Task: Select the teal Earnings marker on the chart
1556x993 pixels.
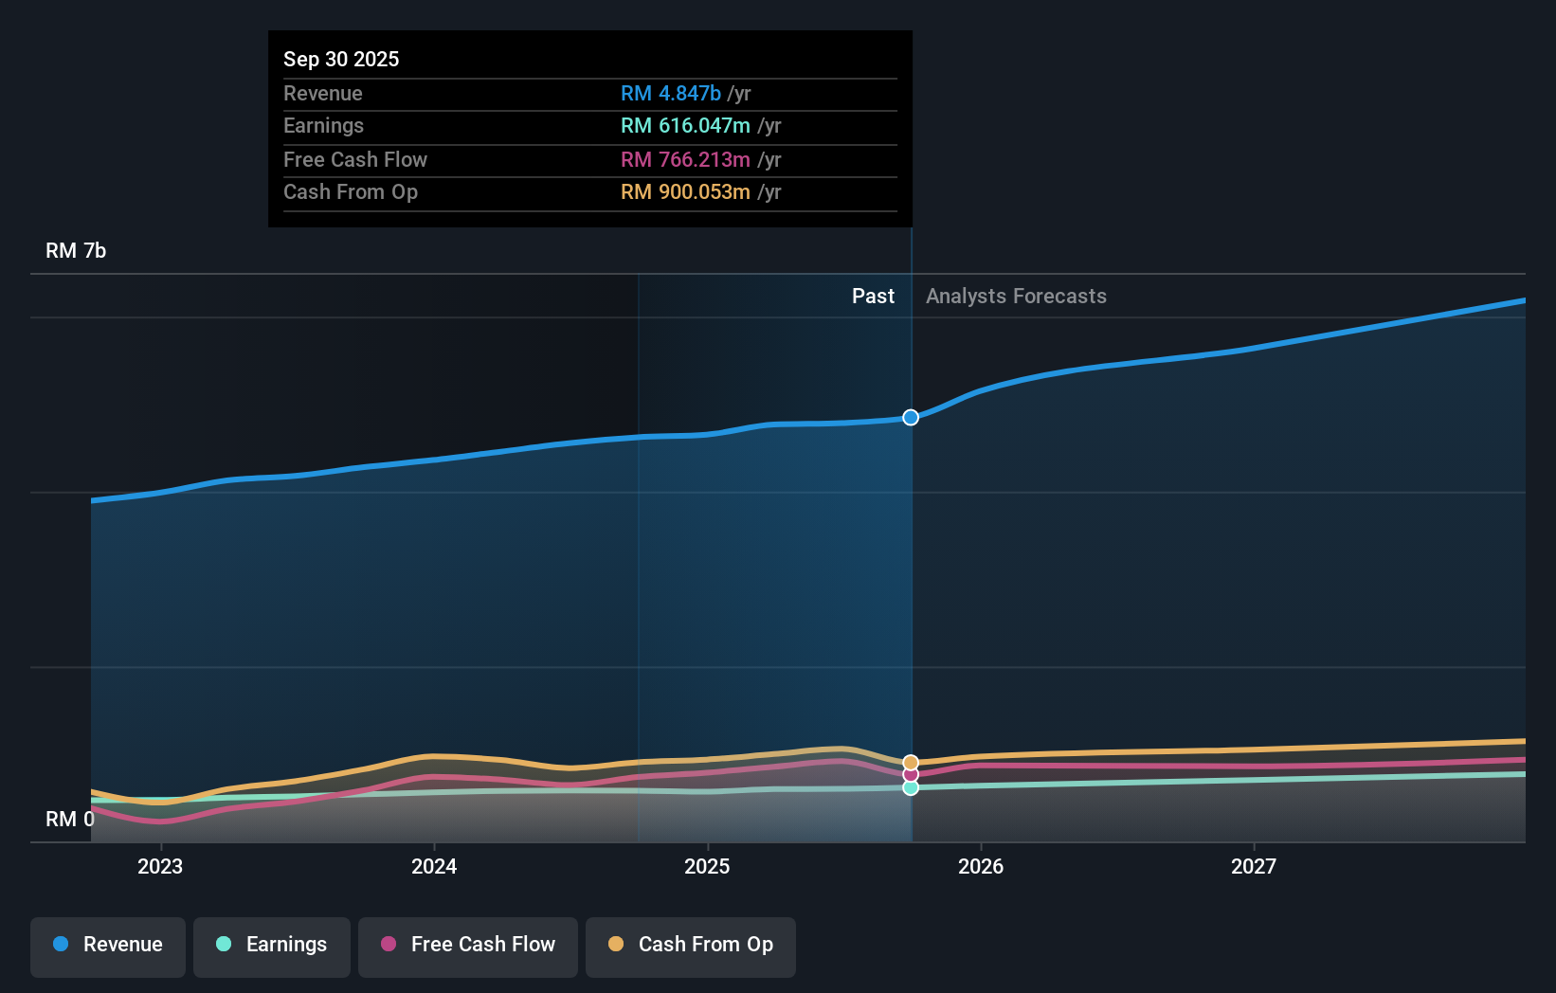Action: (x=910, y=788)
